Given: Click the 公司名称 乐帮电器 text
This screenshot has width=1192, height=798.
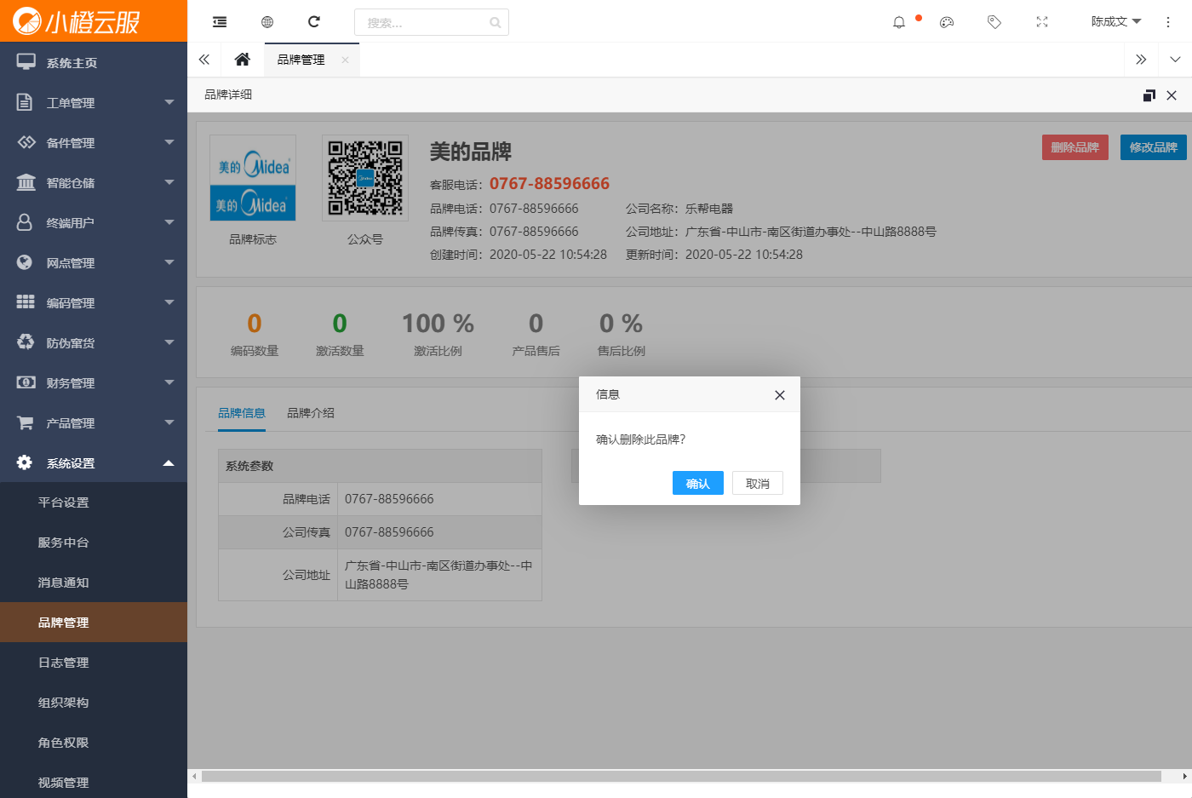Looking at the screenshot, I should click(679, 209).
